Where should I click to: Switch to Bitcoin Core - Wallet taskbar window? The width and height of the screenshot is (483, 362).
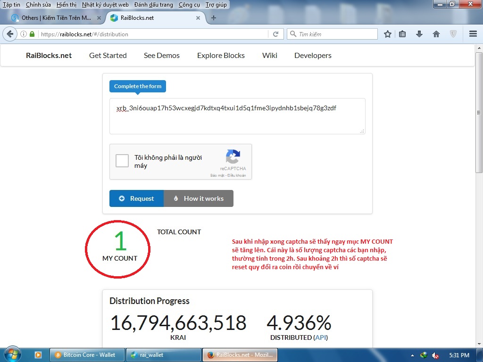pyautogui.click(x=87, y=355)
